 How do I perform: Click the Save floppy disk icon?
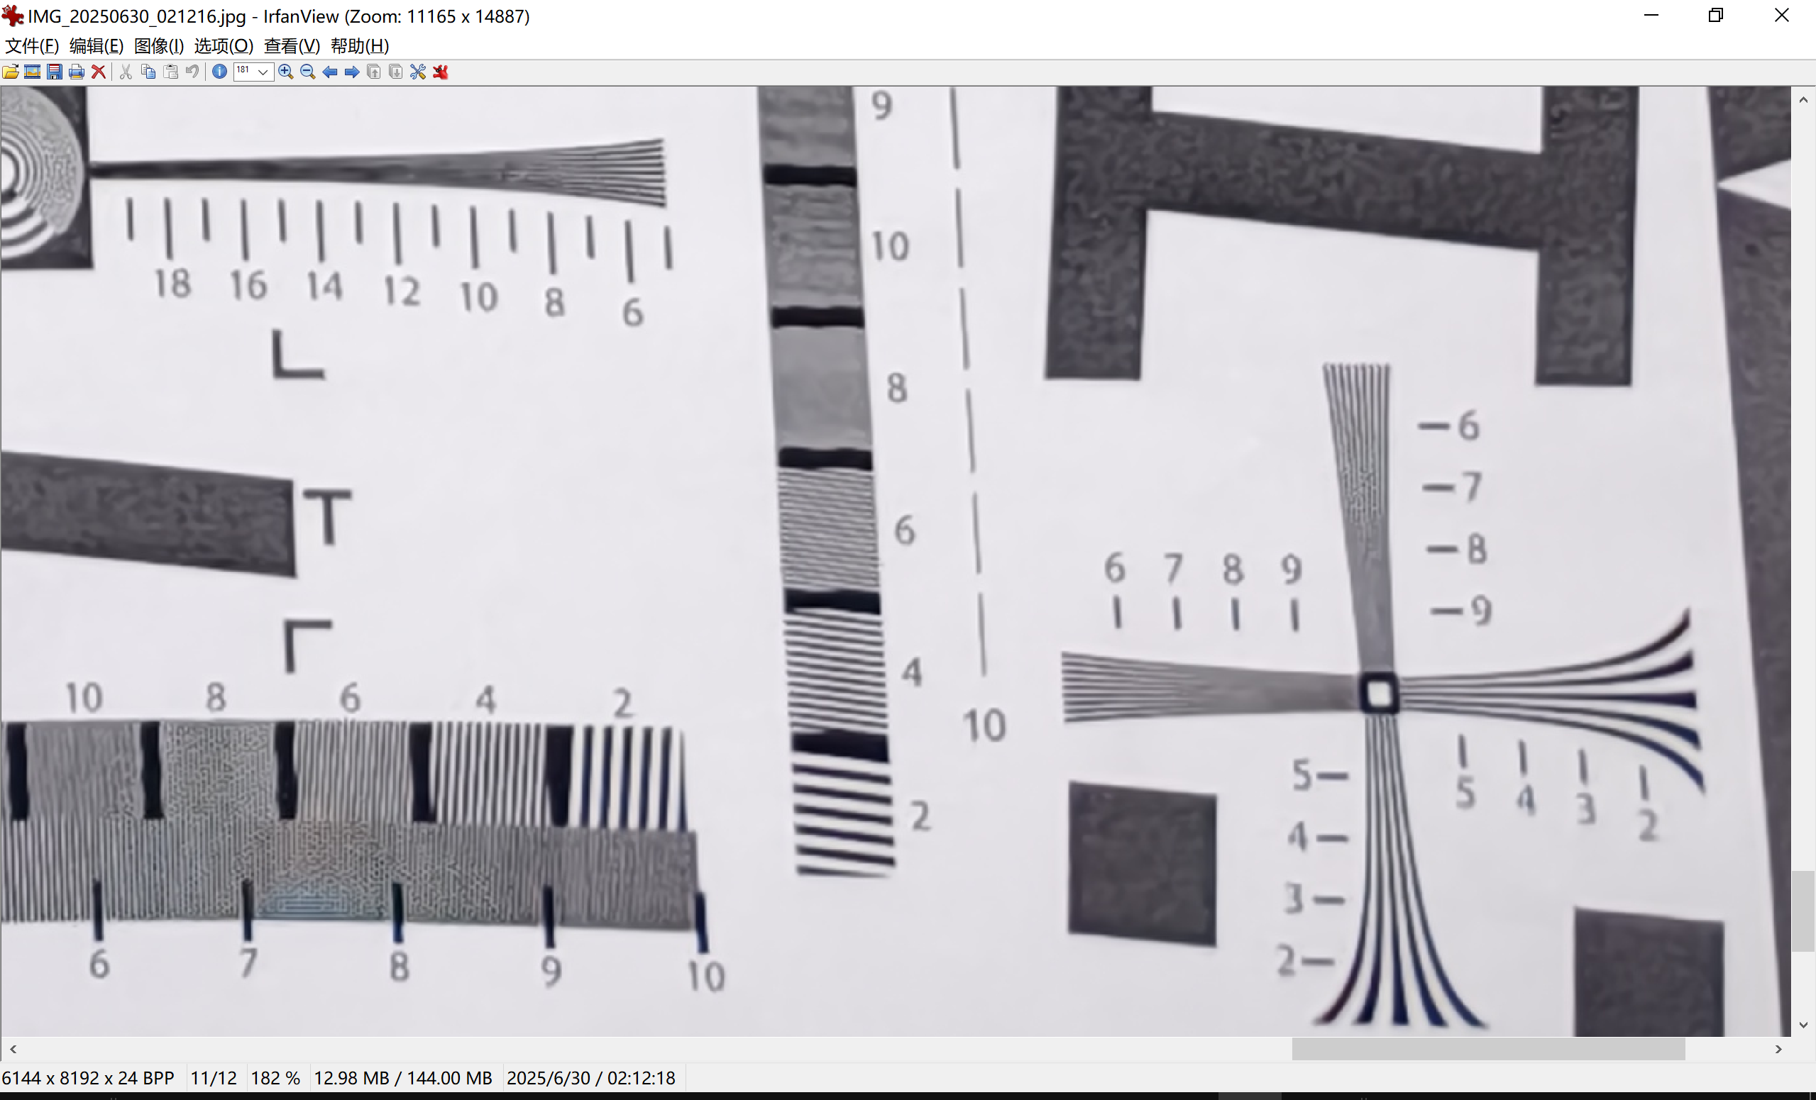pyautogui.click(x=55, y=72)
